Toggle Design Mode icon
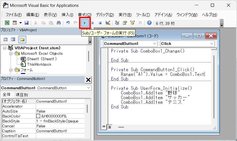The width and height of the screenshot is (237, 141). click(108, 23)
